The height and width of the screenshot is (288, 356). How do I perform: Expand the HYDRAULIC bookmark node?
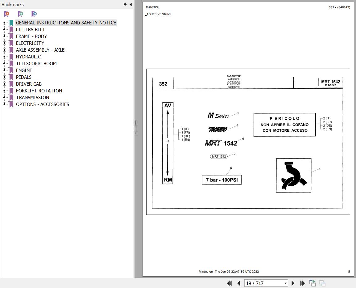[4, 57]
